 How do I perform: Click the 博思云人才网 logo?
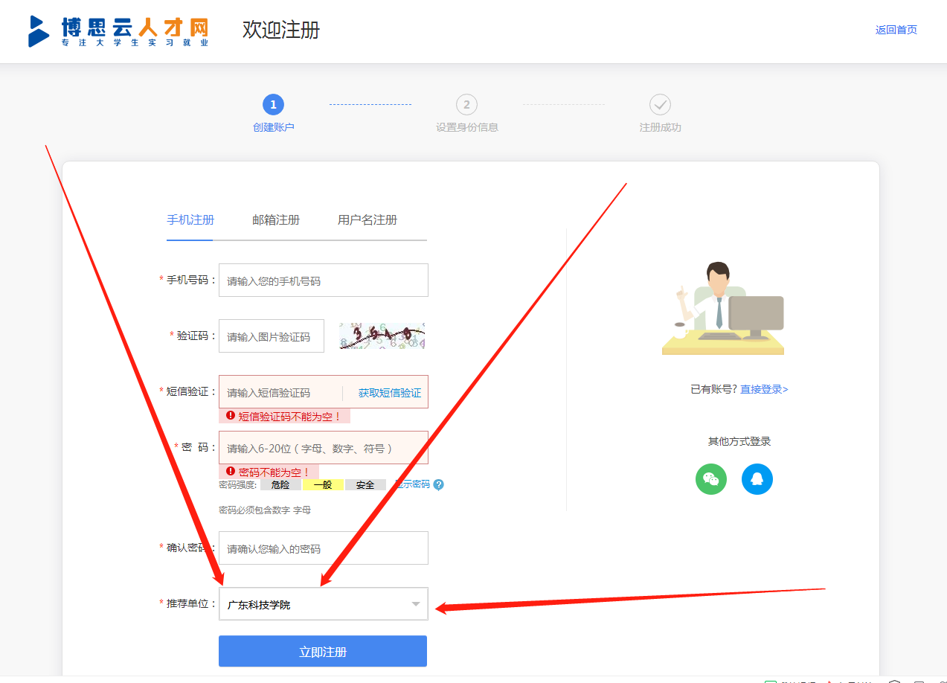pos(119,31)
